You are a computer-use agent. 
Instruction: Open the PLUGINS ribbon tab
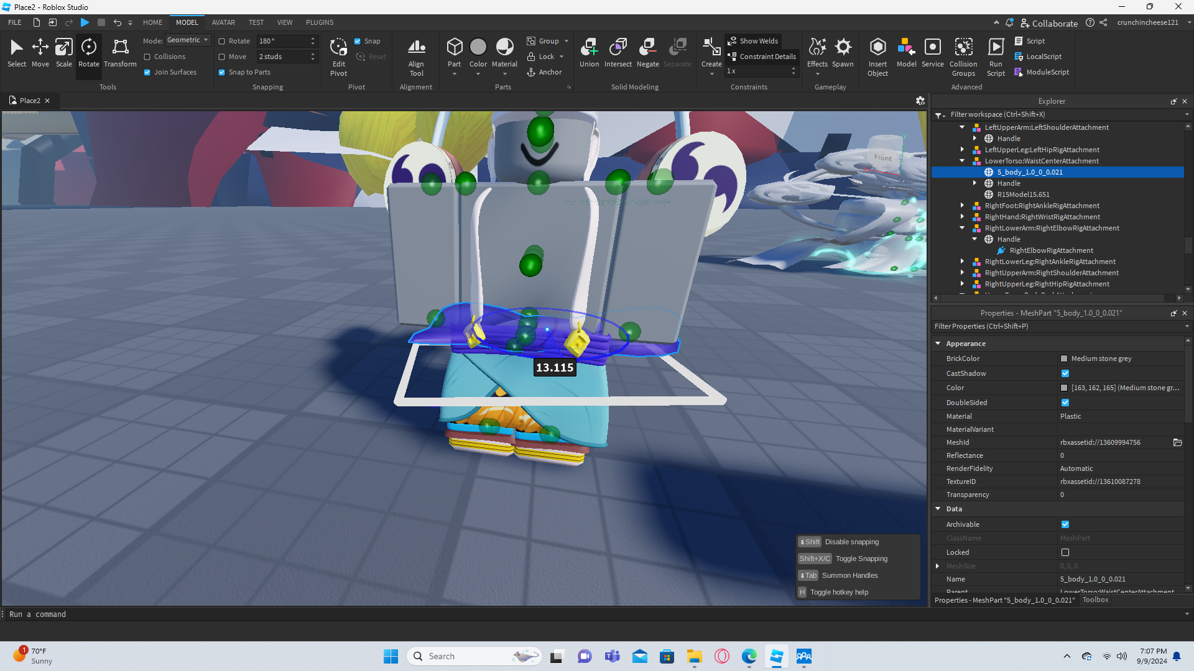click(320, 22)
